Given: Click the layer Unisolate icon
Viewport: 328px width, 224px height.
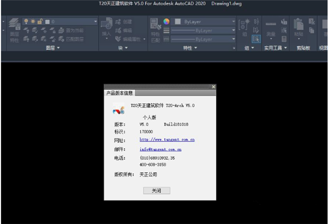Looking at the screenshot, I should pos(35,39).
